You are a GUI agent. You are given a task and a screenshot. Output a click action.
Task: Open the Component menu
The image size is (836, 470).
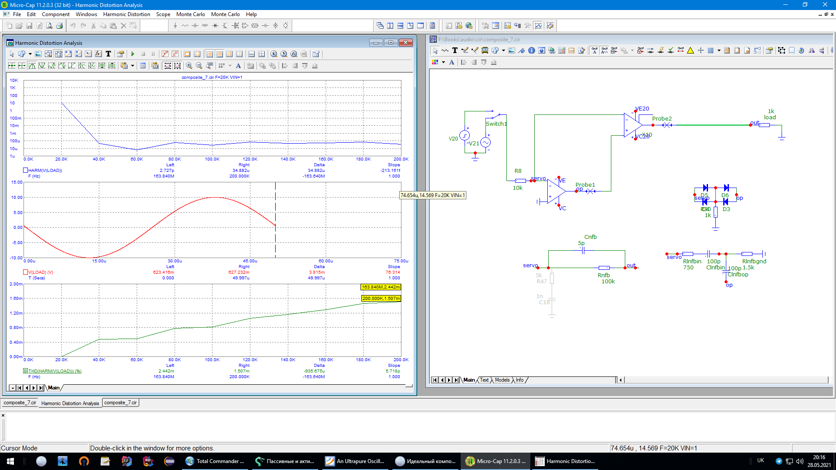coord(56,14)
